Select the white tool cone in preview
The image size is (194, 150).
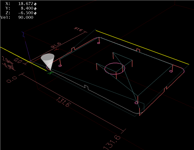pos(49,61)
